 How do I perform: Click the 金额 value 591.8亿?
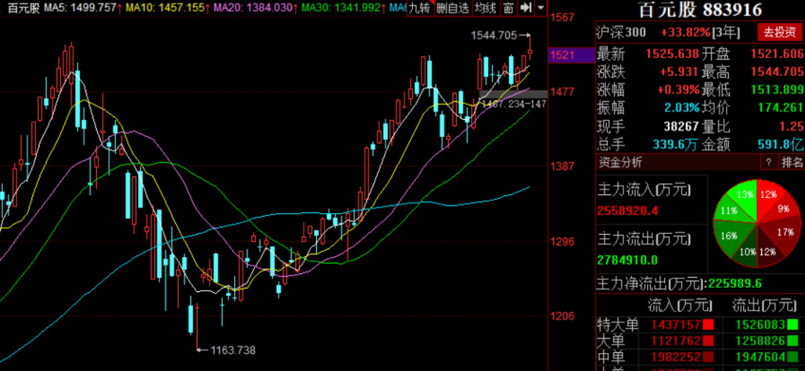click(x=780, y=145)
